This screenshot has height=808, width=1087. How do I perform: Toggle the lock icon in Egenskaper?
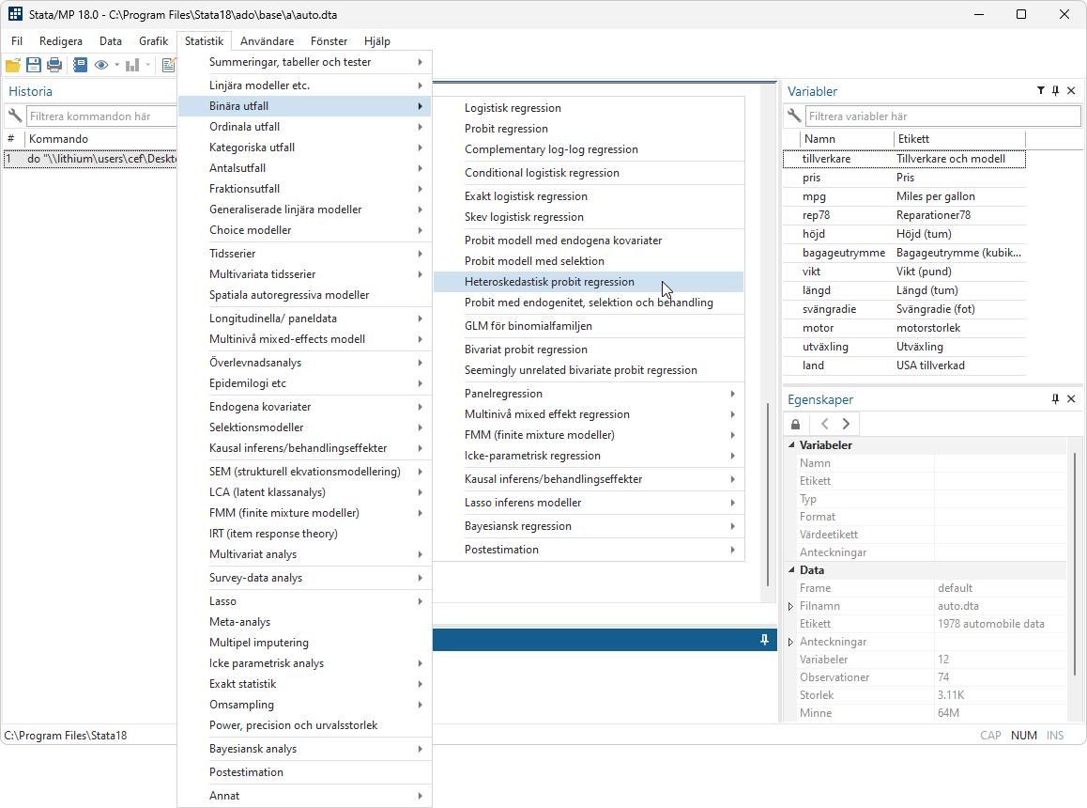pyautogui.click(x=796, y=424)
